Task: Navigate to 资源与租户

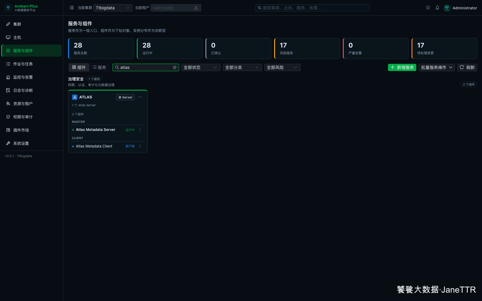Action: click(x=32, y=104)
